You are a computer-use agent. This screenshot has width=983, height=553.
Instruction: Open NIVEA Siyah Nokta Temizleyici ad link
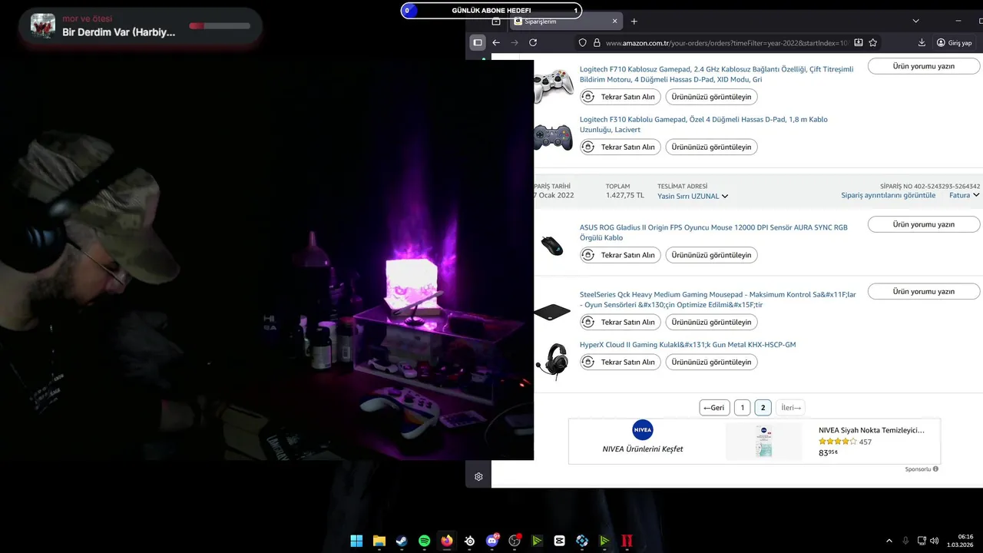pyautogui.click(x=872, y=431)
